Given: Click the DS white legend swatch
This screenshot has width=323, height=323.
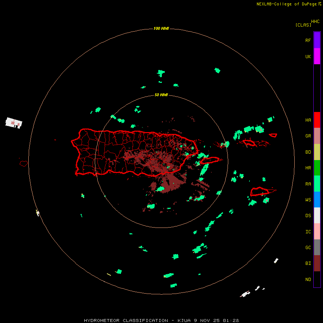Looking at the screenshot, I should pyautogui.click(x=317, y=215).
